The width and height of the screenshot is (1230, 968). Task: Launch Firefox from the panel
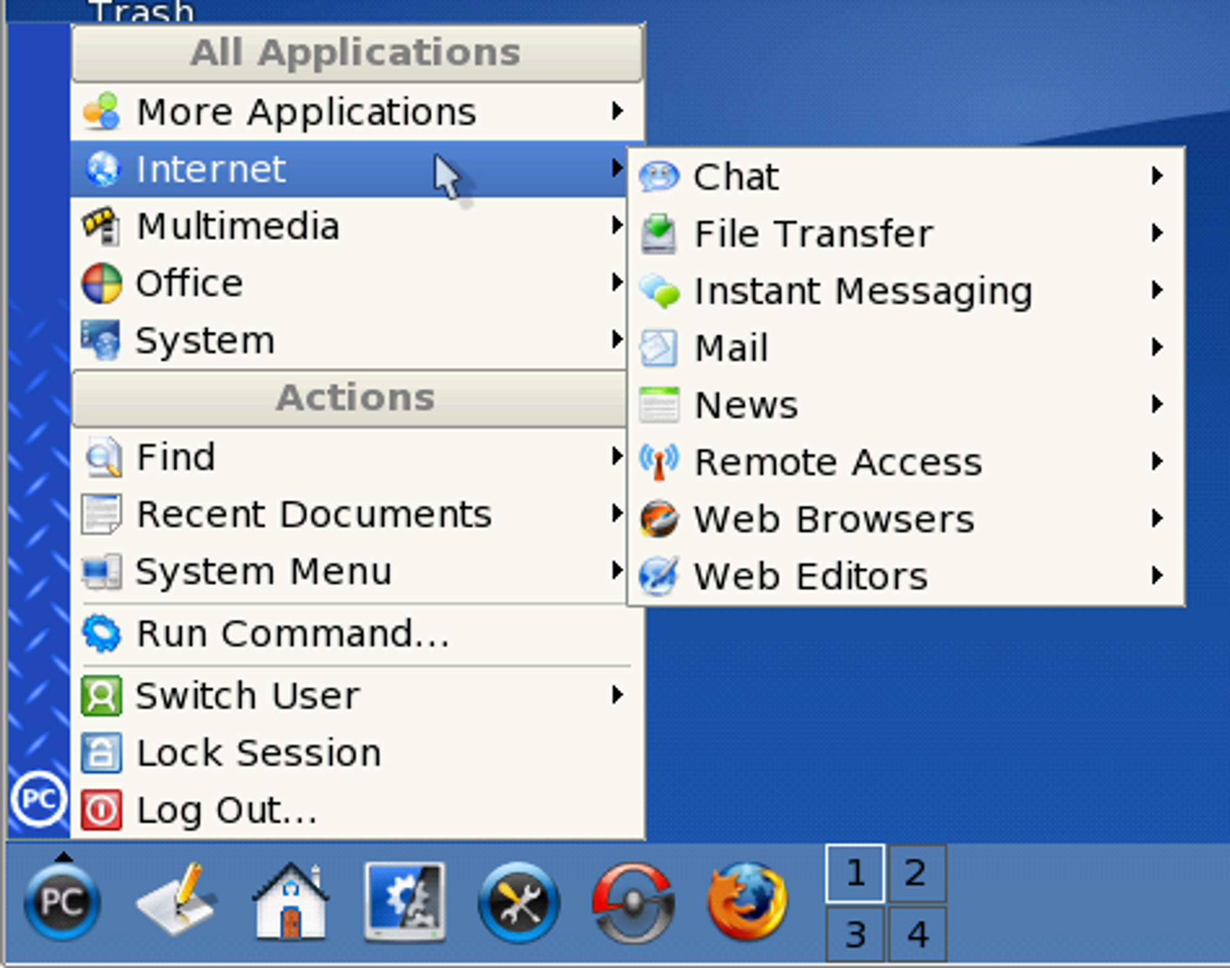pyautogui.click(x=747, y=902)
